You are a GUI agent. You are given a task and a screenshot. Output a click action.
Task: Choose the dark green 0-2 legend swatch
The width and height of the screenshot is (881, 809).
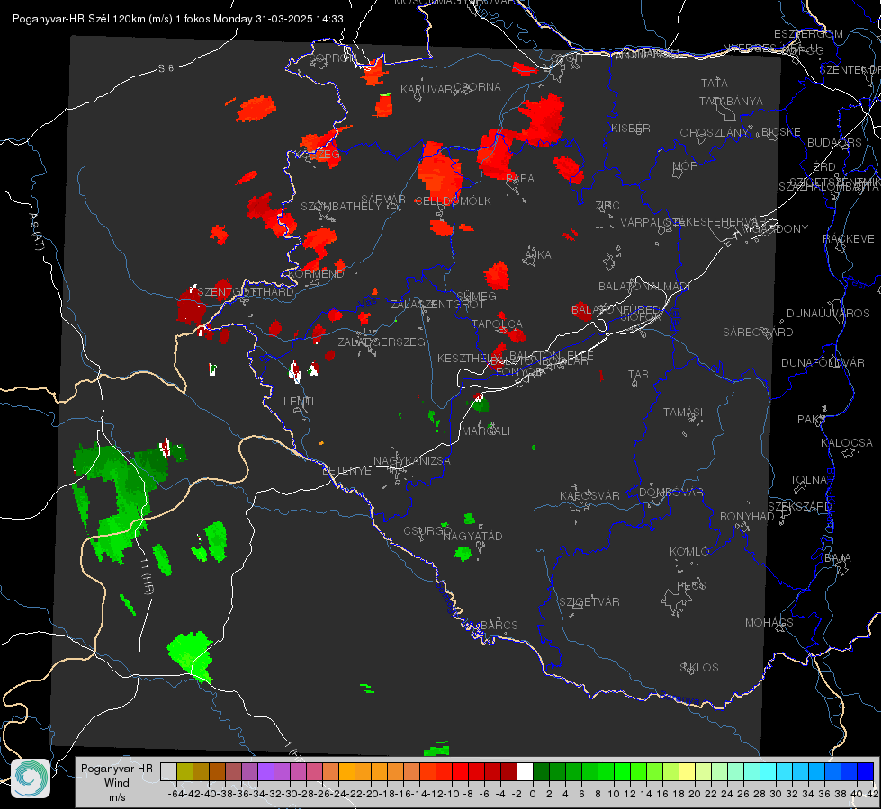(x=541, y=771)
